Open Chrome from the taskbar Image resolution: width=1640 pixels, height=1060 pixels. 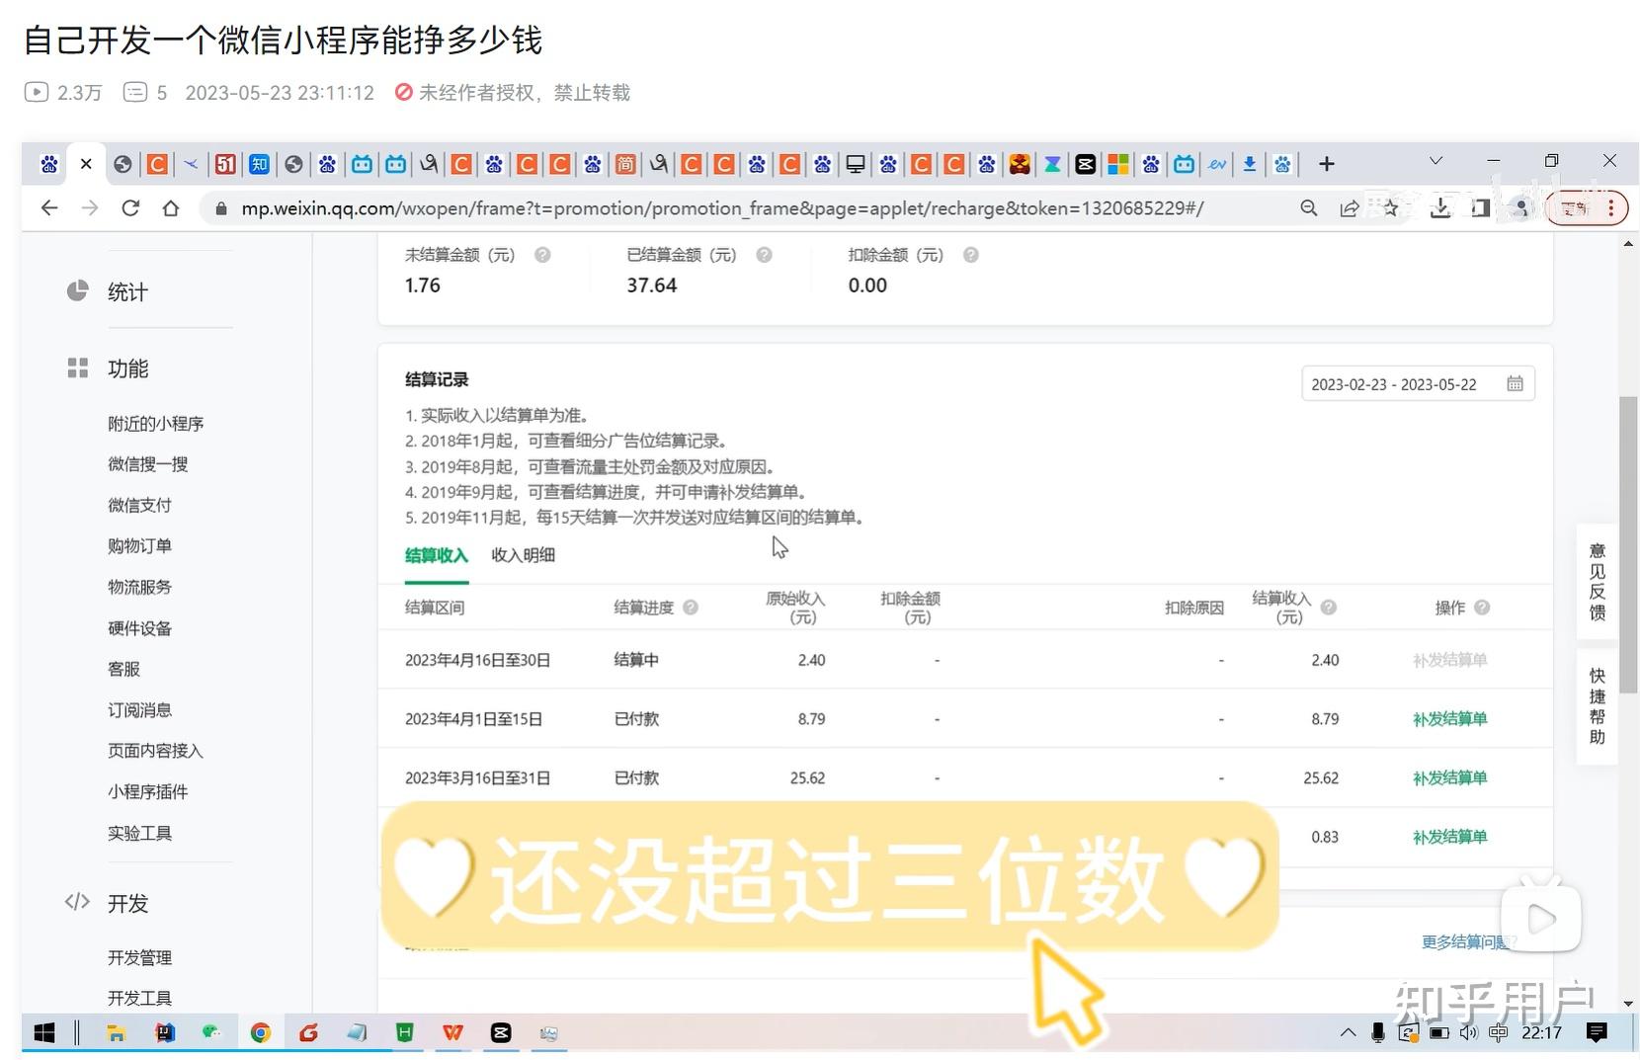click(260, 1033)
